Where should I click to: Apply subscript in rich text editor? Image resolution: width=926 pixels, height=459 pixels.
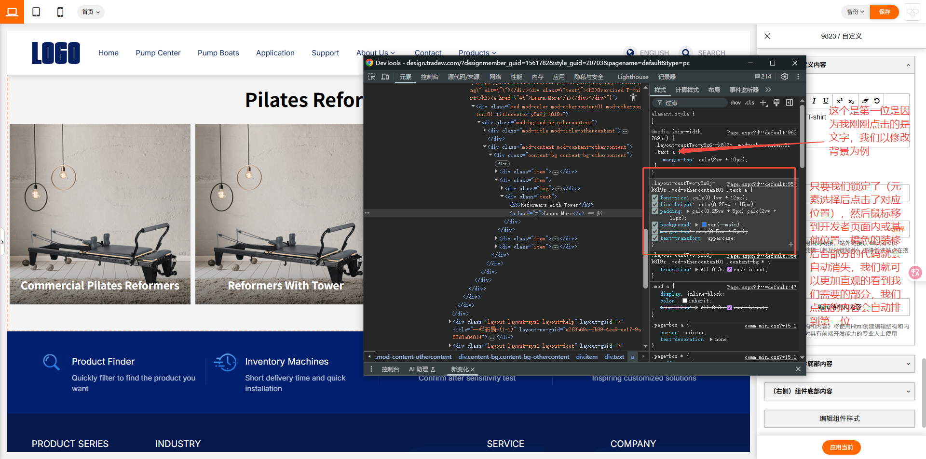click(x=851, y=101)
